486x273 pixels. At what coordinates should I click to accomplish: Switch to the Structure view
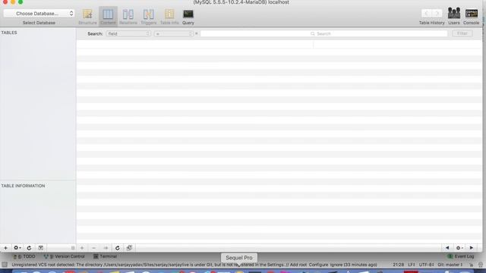pyautogui.click(x=87, y=17)
